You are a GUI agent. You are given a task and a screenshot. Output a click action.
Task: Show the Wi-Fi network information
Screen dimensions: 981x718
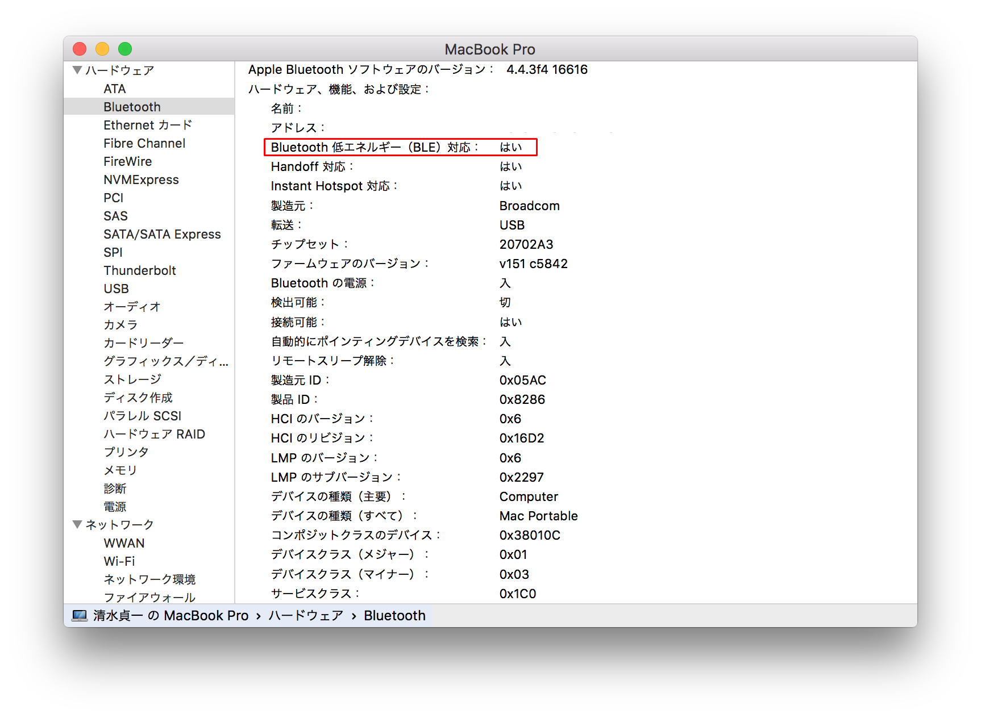tap(119, 561)
